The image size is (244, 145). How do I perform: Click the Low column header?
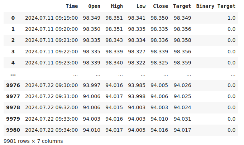coord(141,6)
